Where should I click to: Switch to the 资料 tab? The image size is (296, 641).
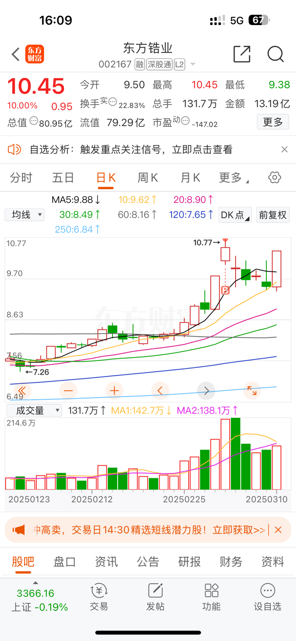(273, 562)
